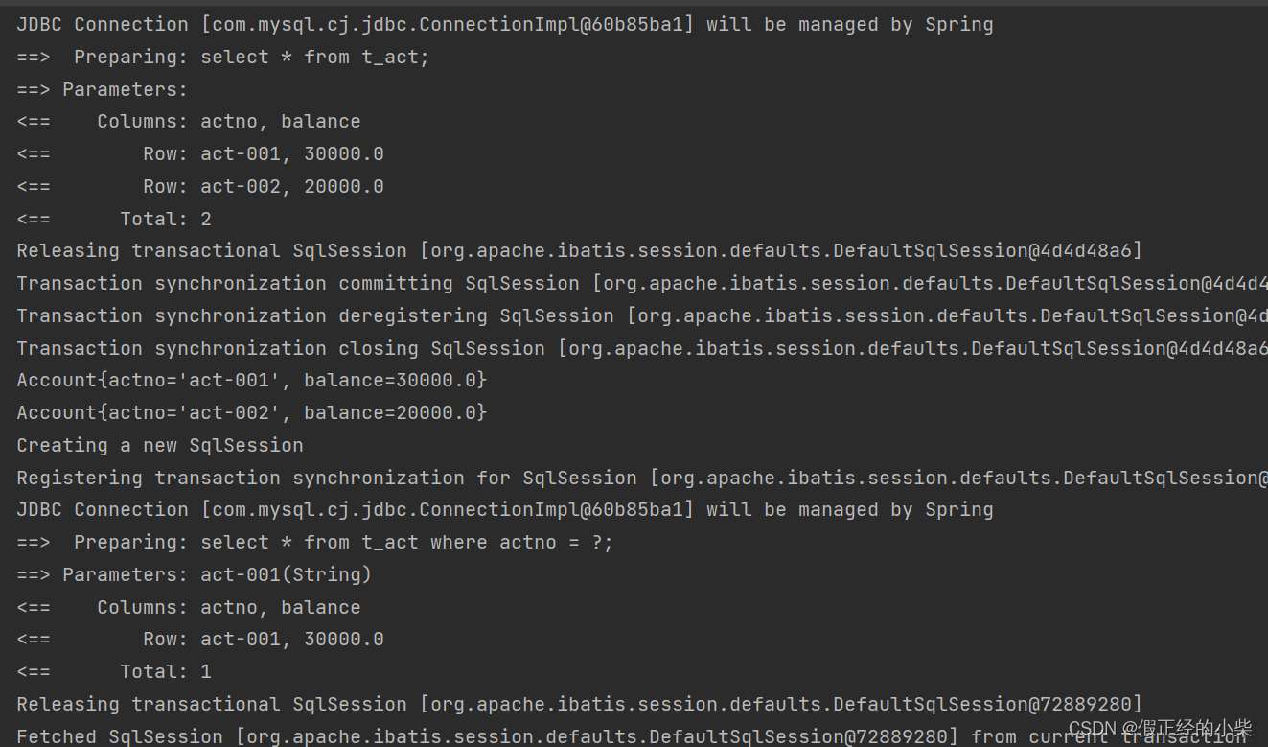This screenshot has height=747, width=1268.
Task: Click the Releasing transactional SqlSession @72889280 line
Action: pos(580,705)
